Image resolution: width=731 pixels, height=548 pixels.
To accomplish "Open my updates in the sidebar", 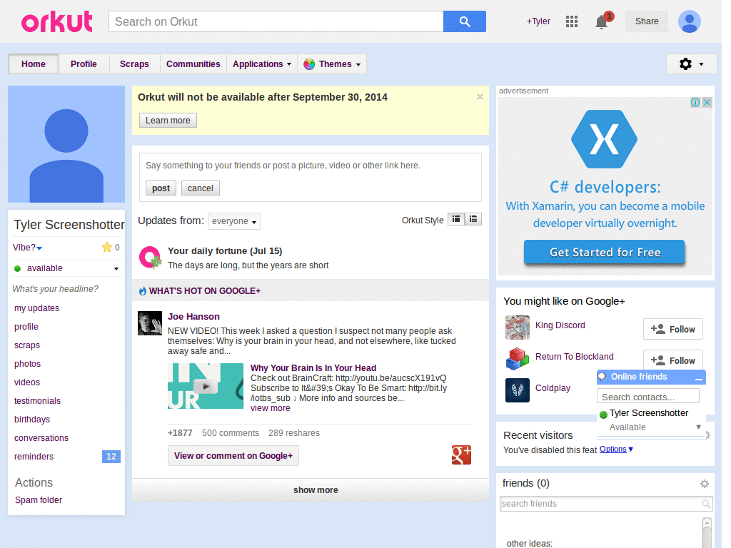I will (x=37, y=308).
